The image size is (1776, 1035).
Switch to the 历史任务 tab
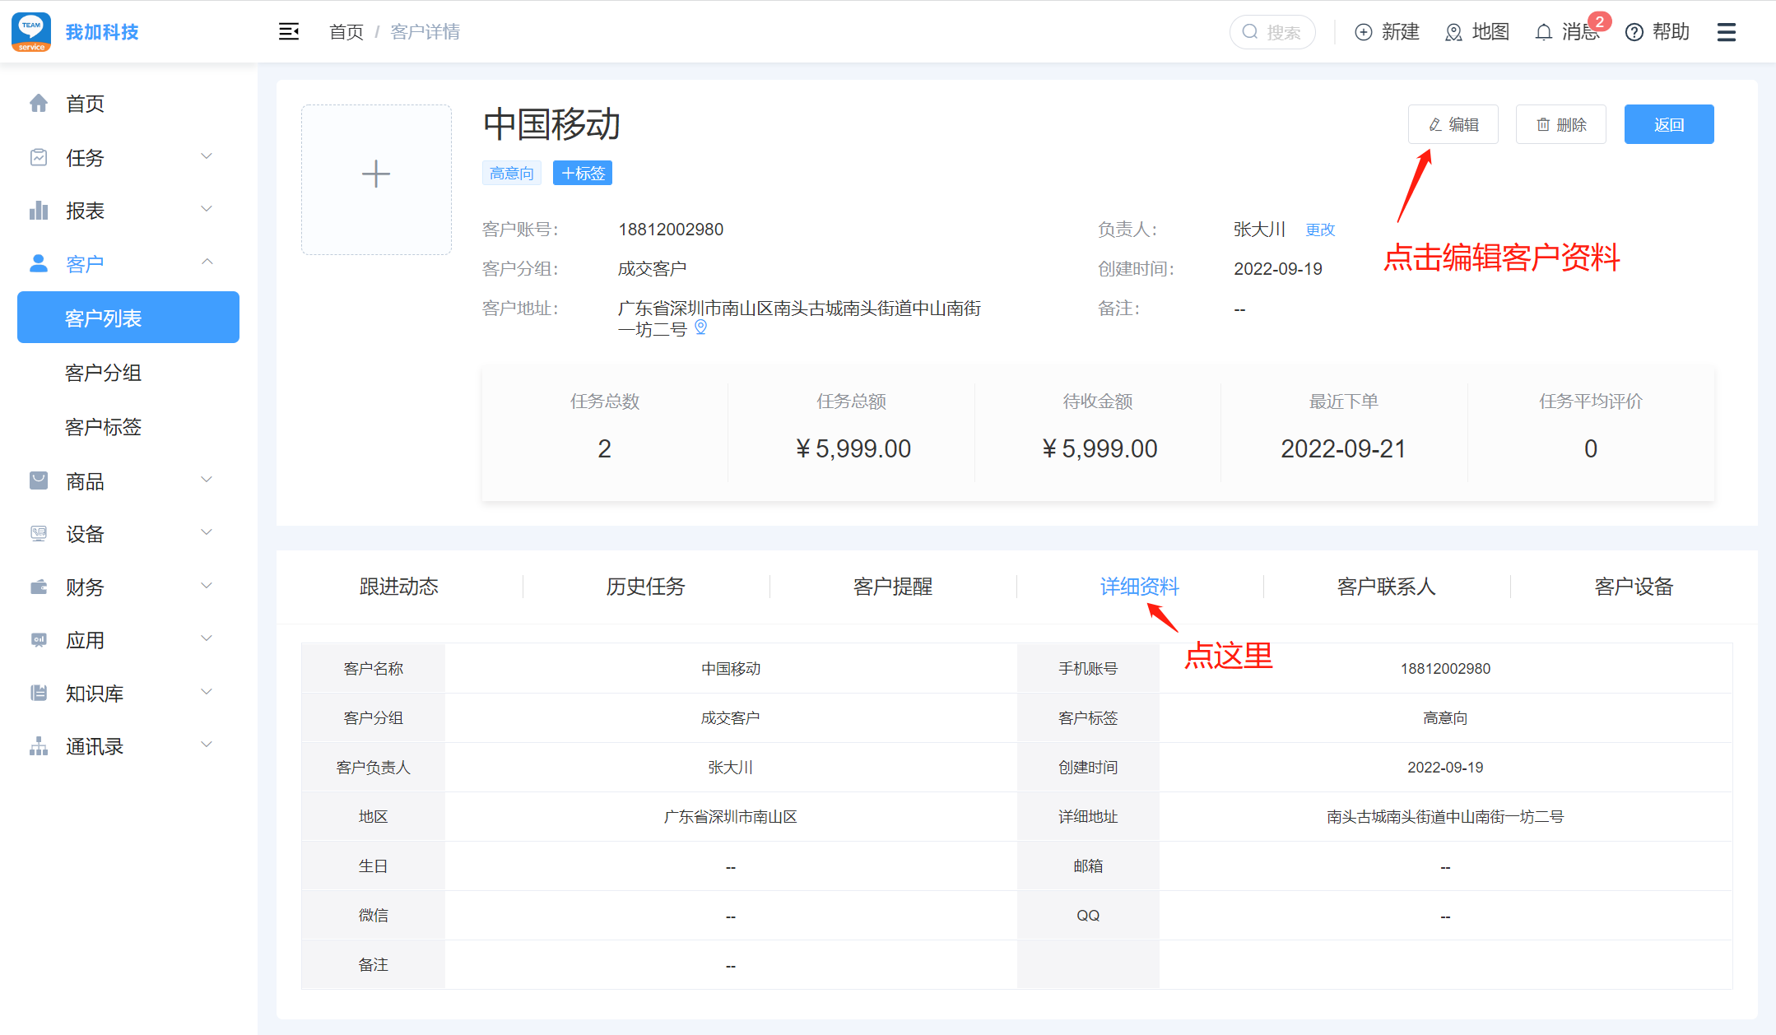(x=646, y=587)
